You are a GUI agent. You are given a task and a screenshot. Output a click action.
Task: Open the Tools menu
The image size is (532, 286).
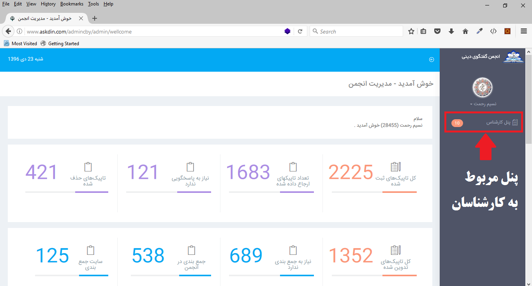click(93, 4)
